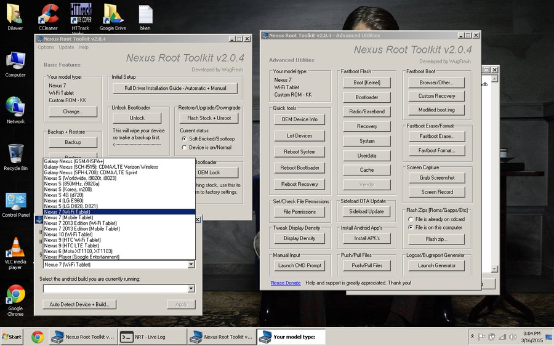This screenshot has height=346, width=554.
Task: Open the Help menu
Action: point(84,47)
